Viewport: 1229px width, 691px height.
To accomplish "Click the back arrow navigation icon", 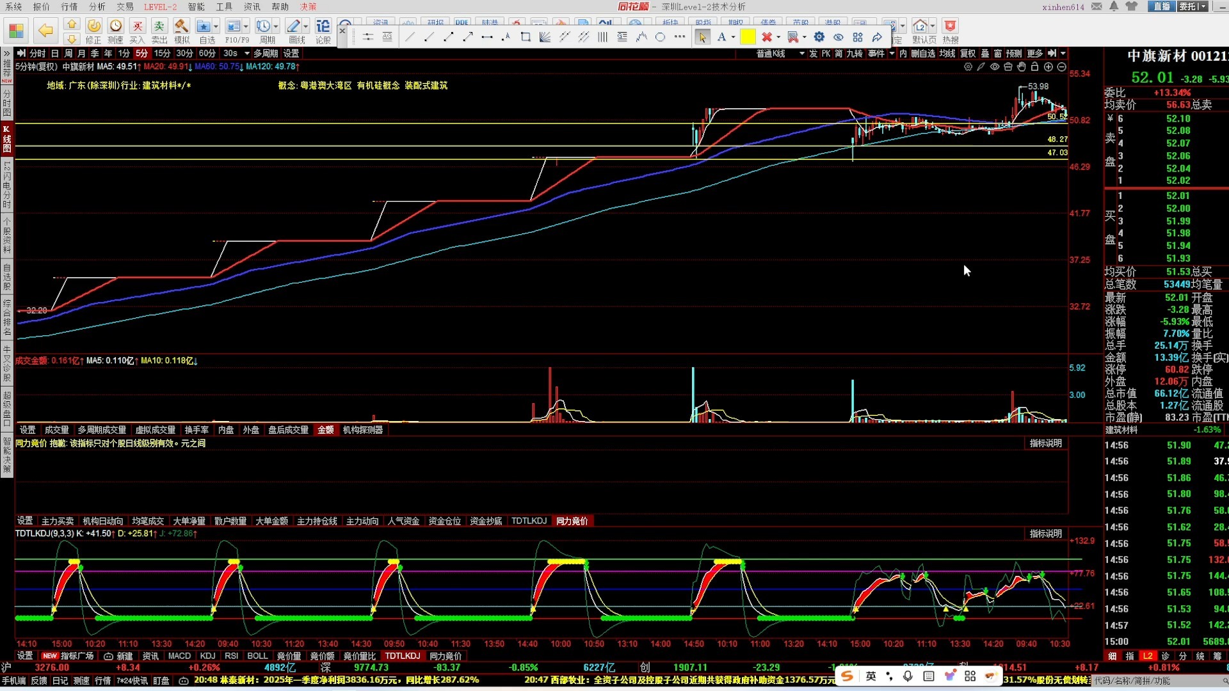I will pyautogui.click(x=45, y=30).
